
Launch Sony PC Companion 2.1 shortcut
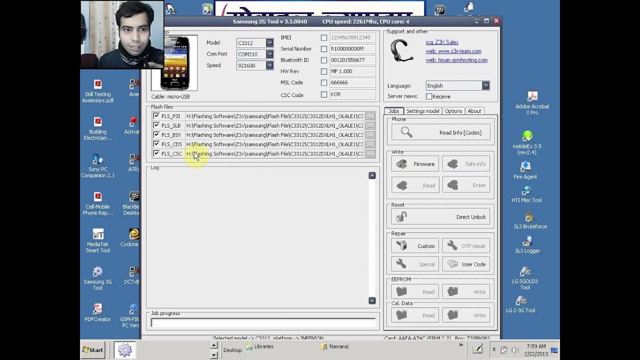(98, 166)
